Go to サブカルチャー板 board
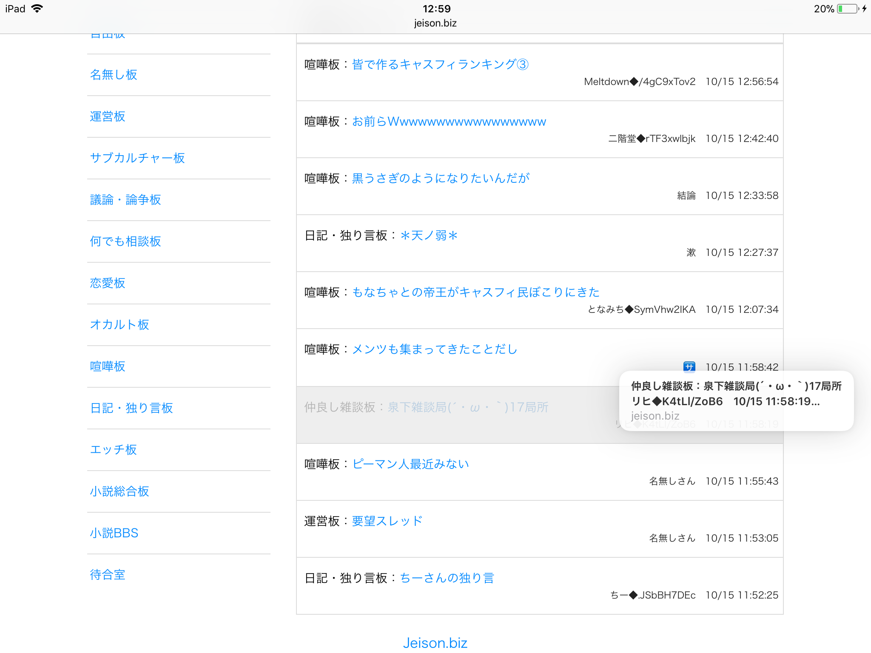The height and width of the screenshot is (653, 871). (x=137, y=158)
